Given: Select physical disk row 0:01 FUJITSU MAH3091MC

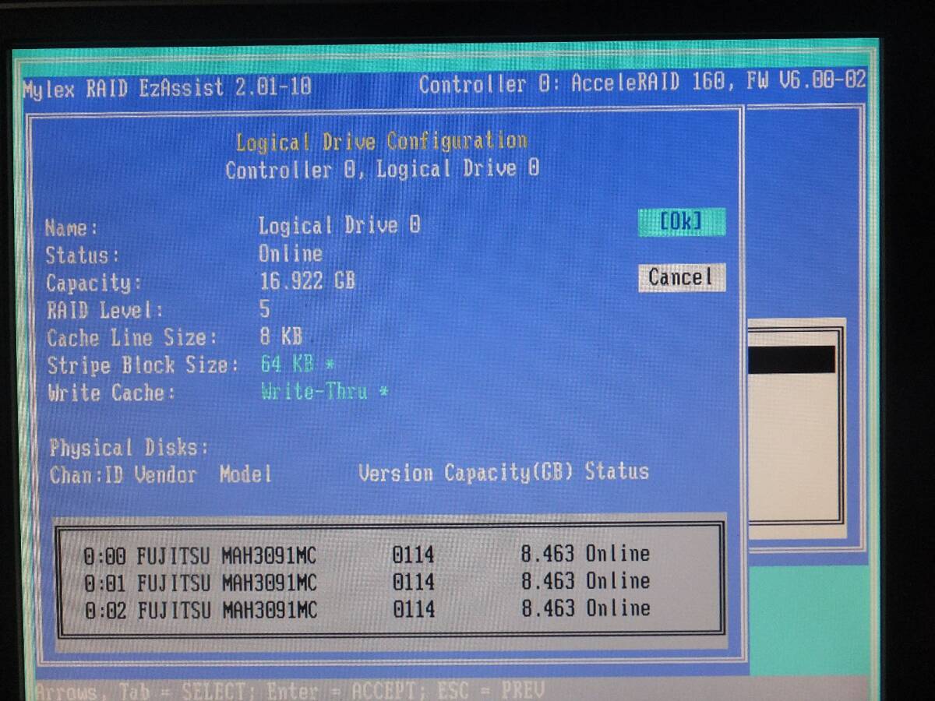Looking at the screenshot, I should click(367, 582).
